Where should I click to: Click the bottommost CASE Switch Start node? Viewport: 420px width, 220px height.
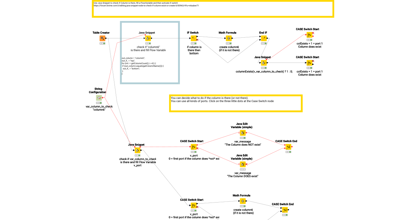pyautogui.click(x=194, y=205)
